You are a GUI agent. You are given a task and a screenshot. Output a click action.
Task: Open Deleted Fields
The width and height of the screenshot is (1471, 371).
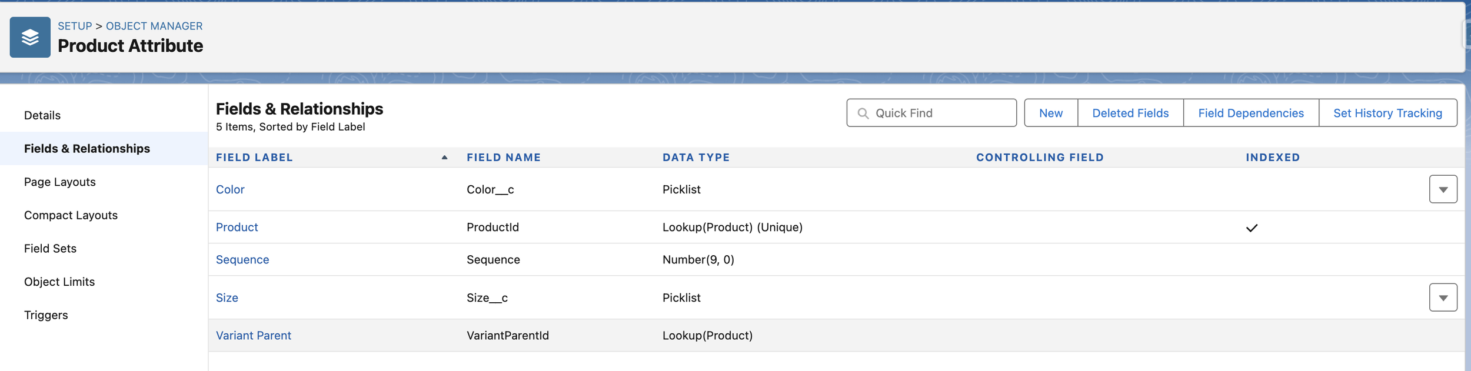click(x=1130, y=113)
